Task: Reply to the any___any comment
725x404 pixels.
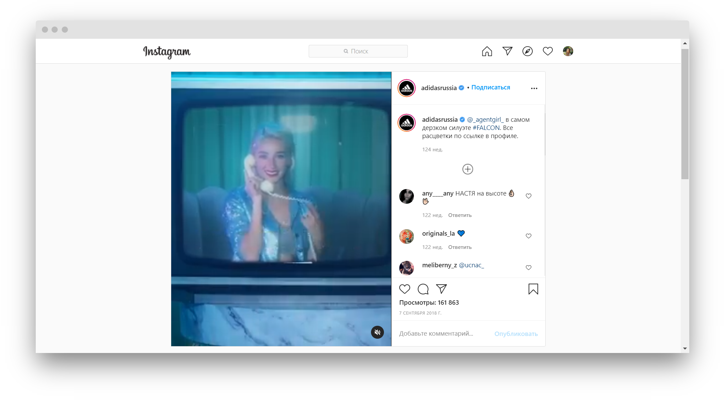Action: [460, 215]
